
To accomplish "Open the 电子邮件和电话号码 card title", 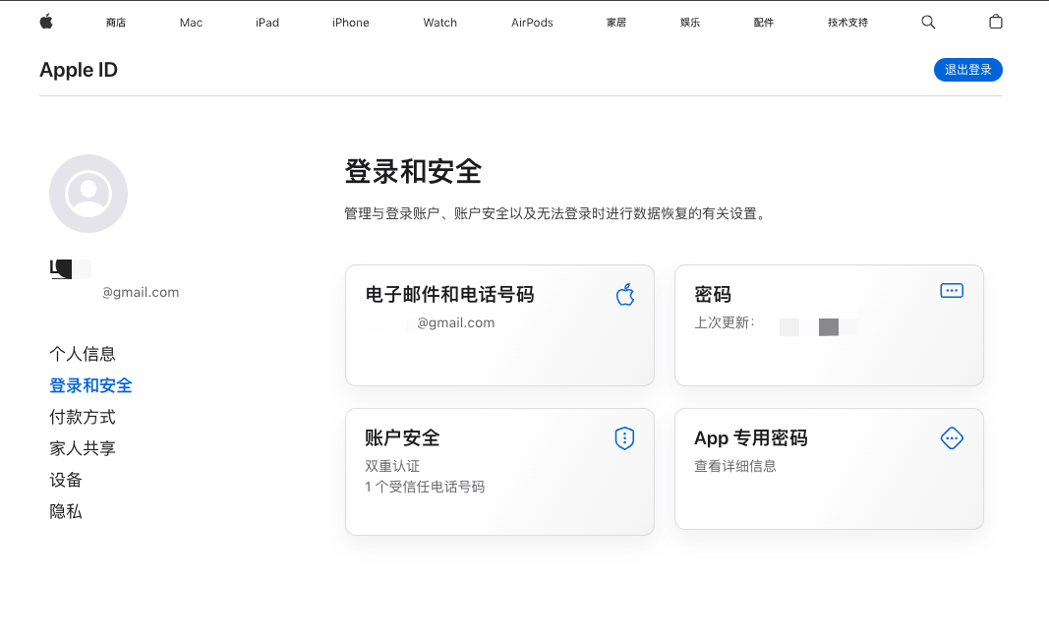I will [x=449, y=294].
